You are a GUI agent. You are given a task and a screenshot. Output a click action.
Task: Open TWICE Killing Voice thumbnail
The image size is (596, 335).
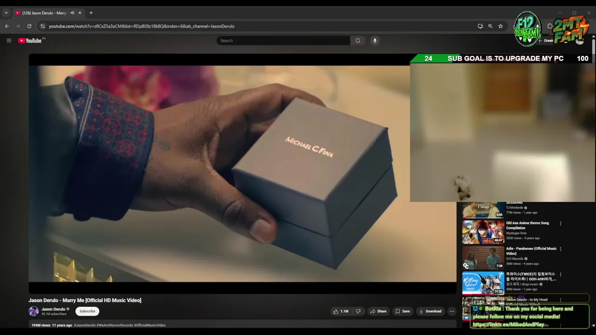(483, 283)
